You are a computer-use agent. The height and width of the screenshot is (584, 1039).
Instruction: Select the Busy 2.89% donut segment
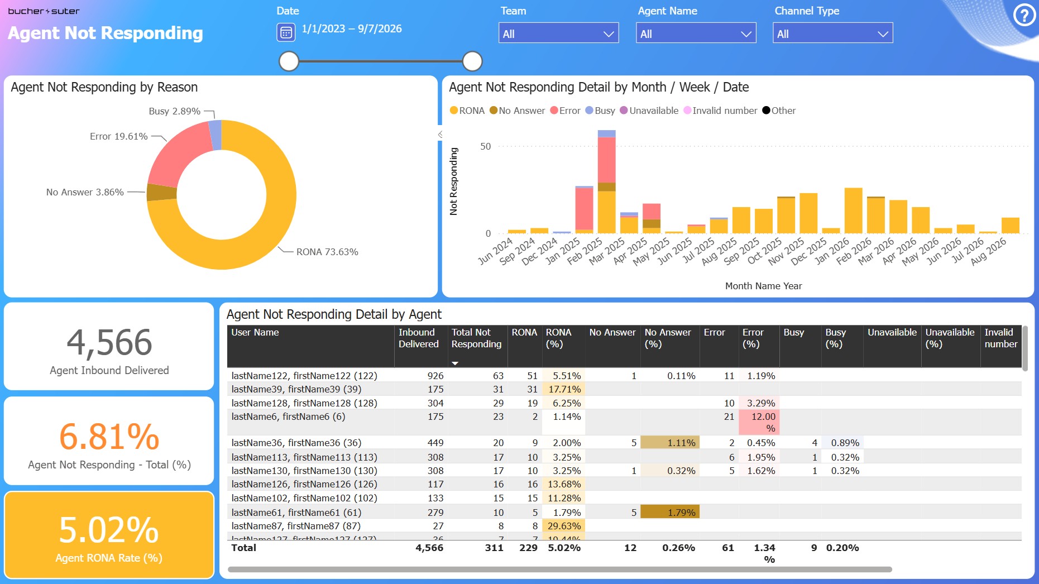tap(216, 135)
